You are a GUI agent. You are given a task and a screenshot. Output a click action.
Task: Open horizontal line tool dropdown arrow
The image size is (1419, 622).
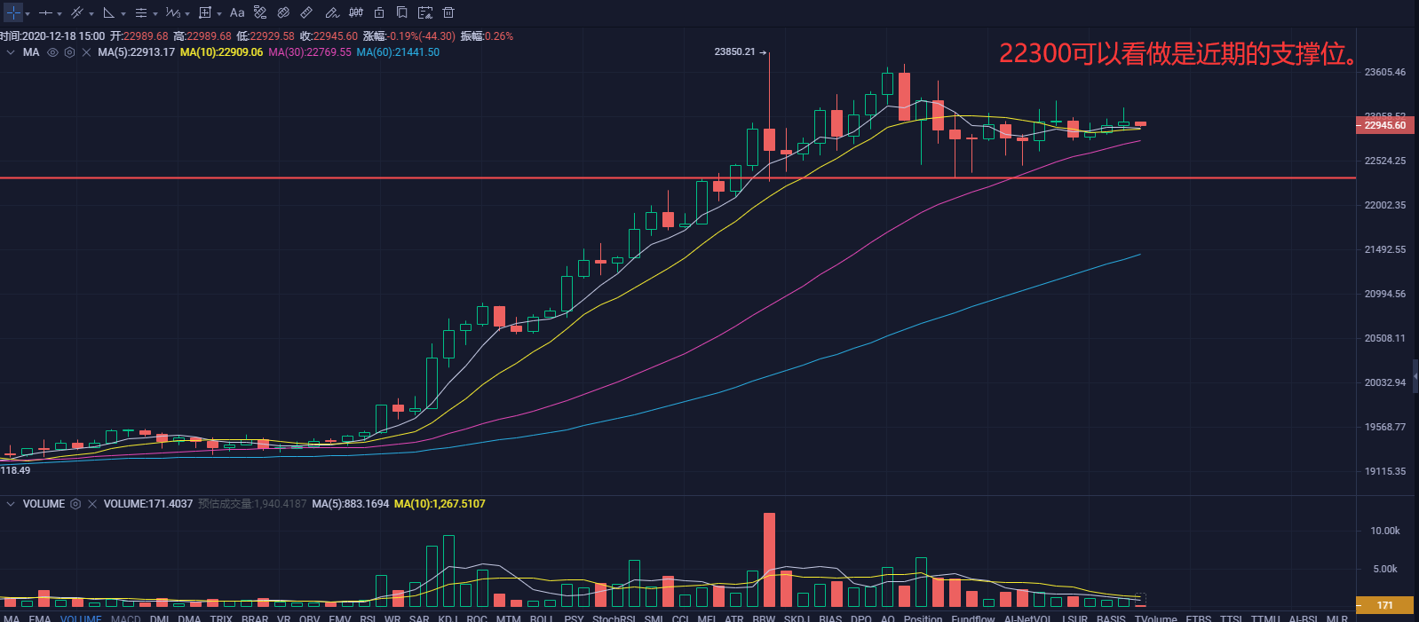click(59, 13)
